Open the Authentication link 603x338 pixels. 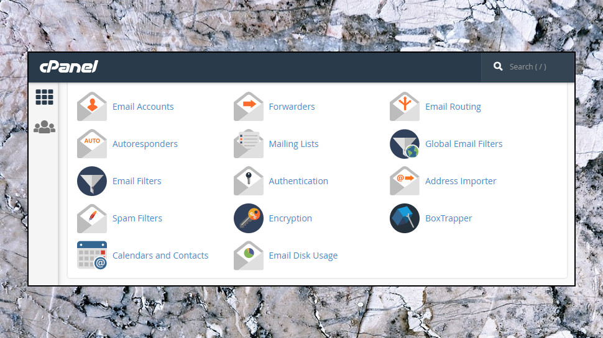(x=298, y=181)
